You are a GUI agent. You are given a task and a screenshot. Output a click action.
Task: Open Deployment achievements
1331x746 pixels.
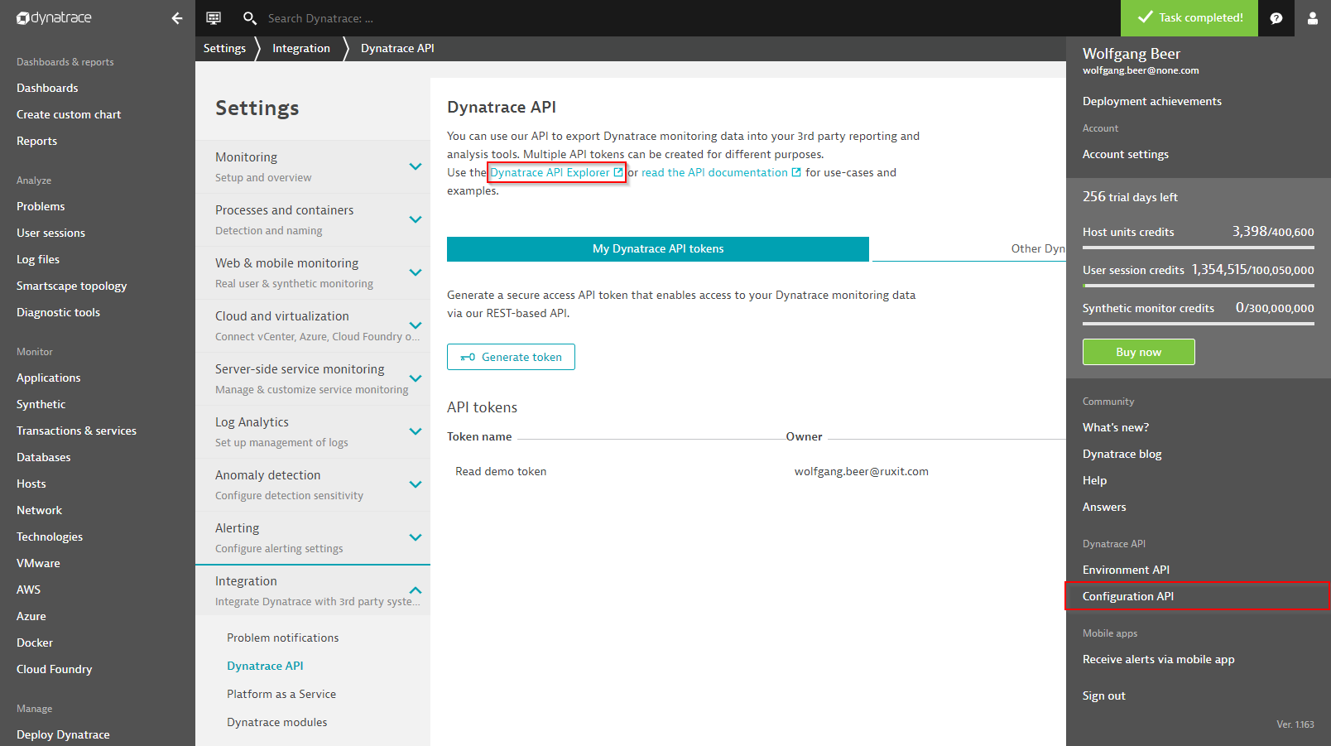(1152, 101)
